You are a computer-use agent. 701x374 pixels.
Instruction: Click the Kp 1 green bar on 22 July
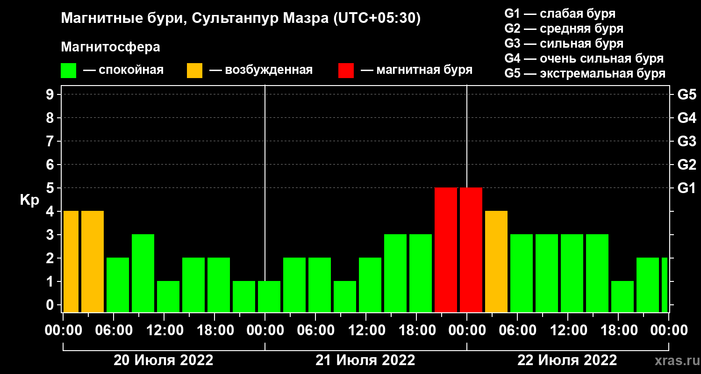click(622, 296)
